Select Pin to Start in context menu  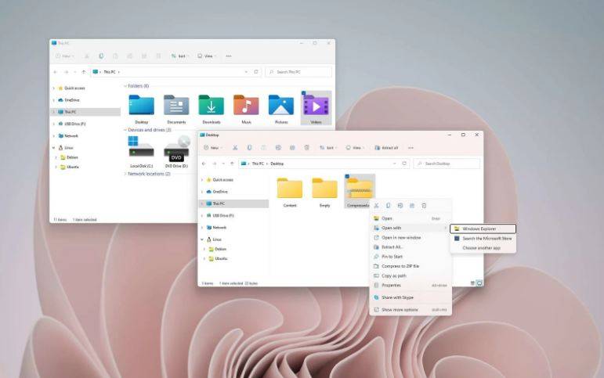(411, 257)
